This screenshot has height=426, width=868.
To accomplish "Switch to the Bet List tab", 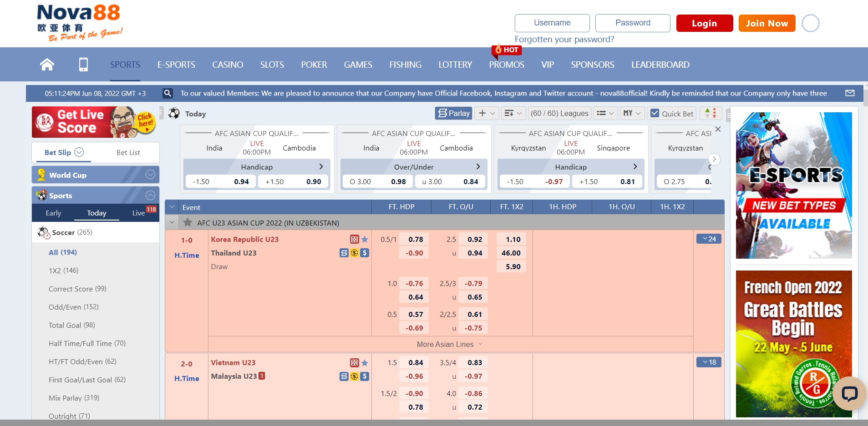I will point(128,152).
